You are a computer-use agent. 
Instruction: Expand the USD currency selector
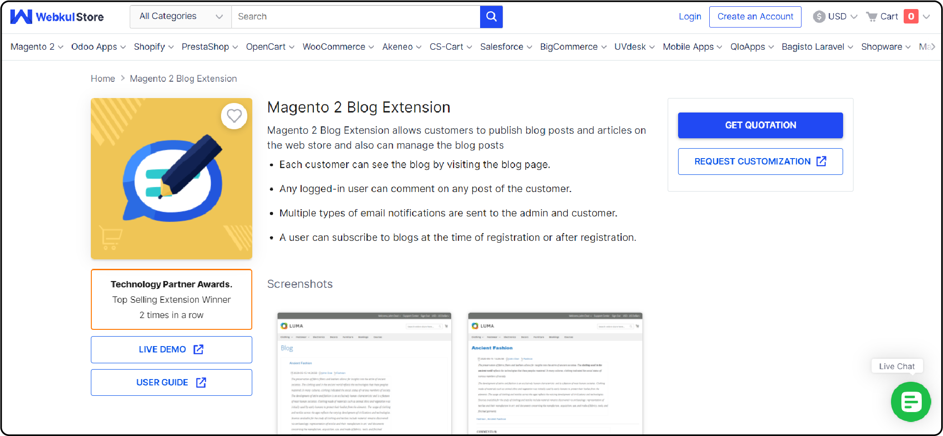[835, 17]
